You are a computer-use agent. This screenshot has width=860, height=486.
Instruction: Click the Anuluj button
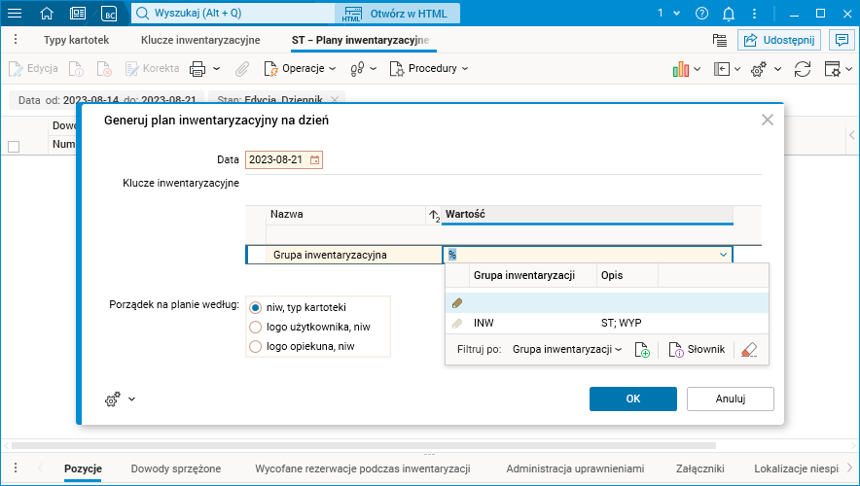click(730, 399)
